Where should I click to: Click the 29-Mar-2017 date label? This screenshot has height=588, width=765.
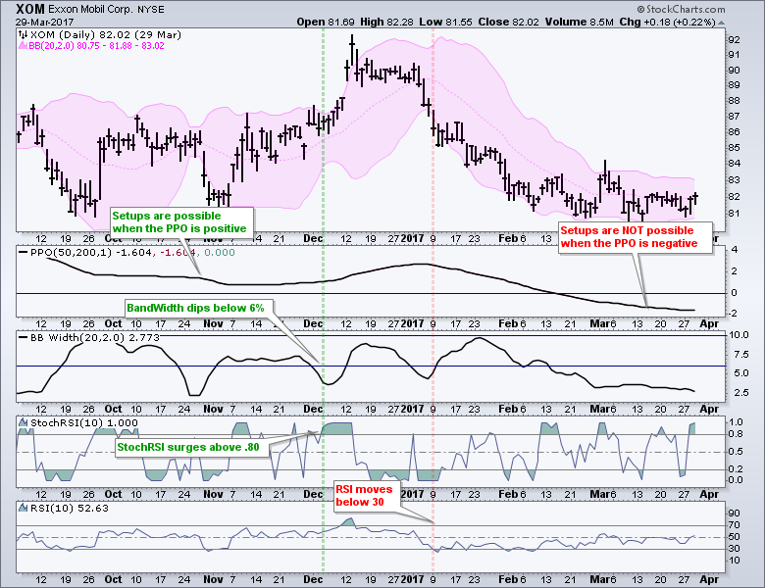[x=44, y=22]
